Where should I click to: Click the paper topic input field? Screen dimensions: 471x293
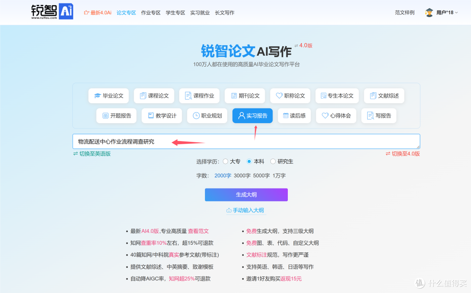pyautogui.click(x=246, y=141)
